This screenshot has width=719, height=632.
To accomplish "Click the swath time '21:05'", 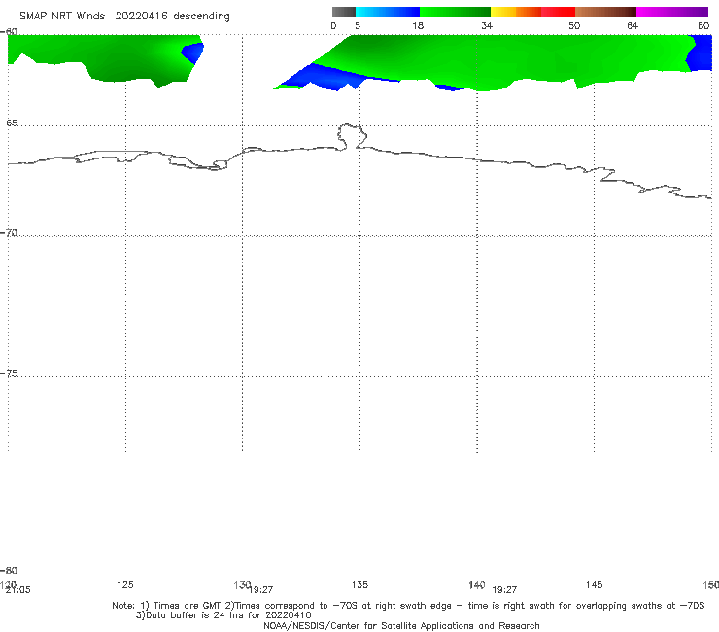I will pyautogui.click(x=17, y=590).
